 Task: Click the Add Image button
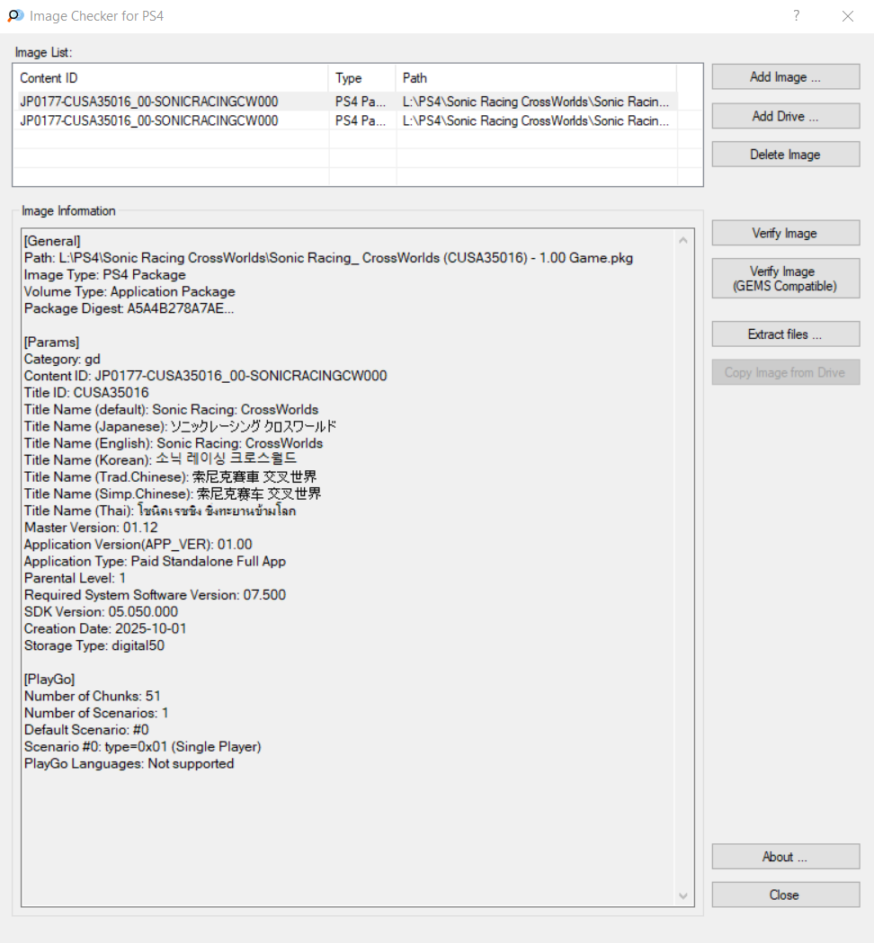(x=785, y=77)
